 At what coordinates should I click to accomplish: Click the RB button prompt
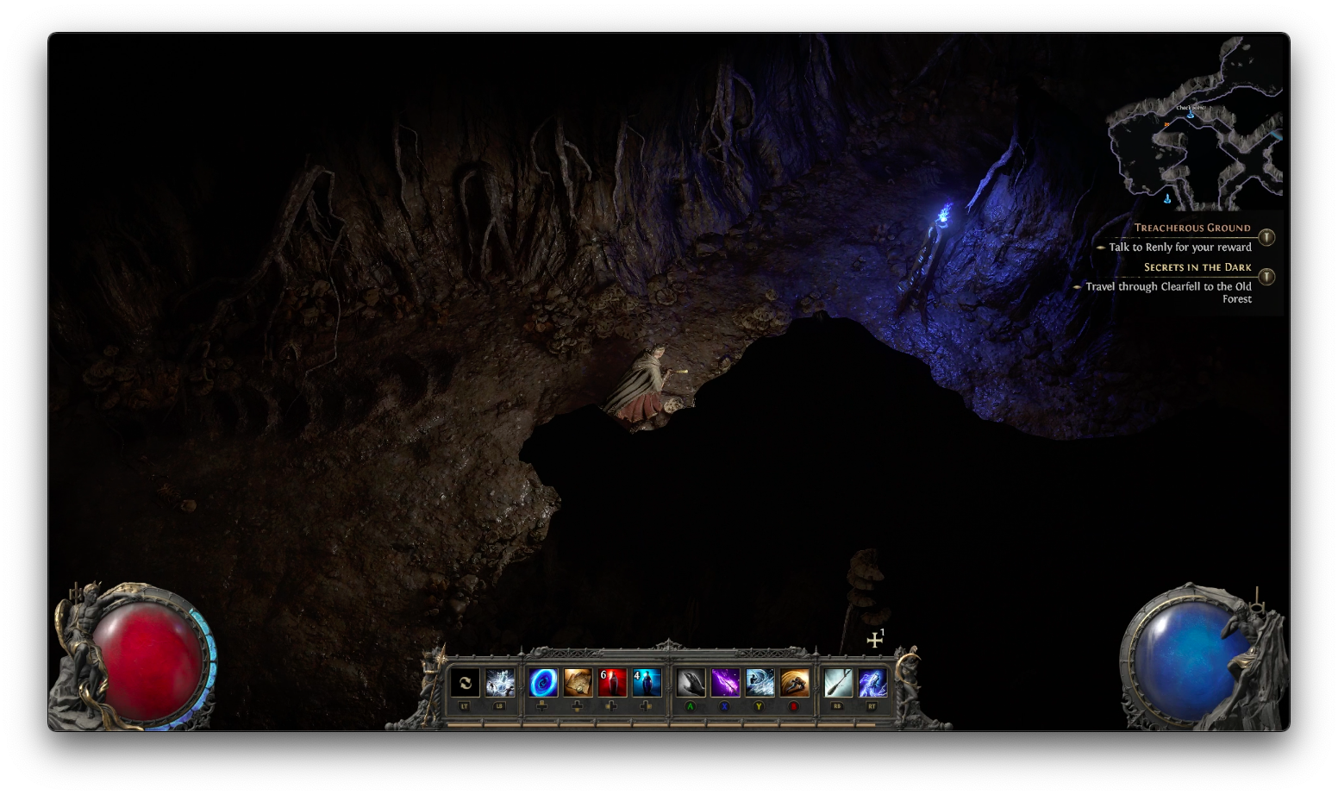(x=837, y=706)
